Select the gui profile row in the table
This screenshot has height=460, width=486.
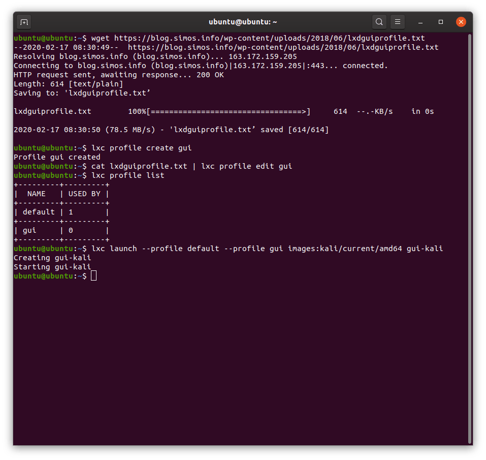click(61, 230)
